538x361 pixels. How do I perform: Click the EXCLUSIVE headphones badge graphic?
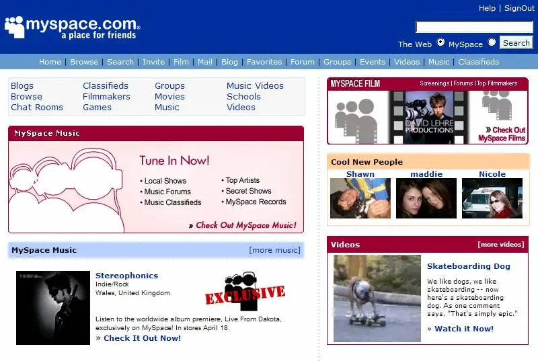click(x=245, y=289)
